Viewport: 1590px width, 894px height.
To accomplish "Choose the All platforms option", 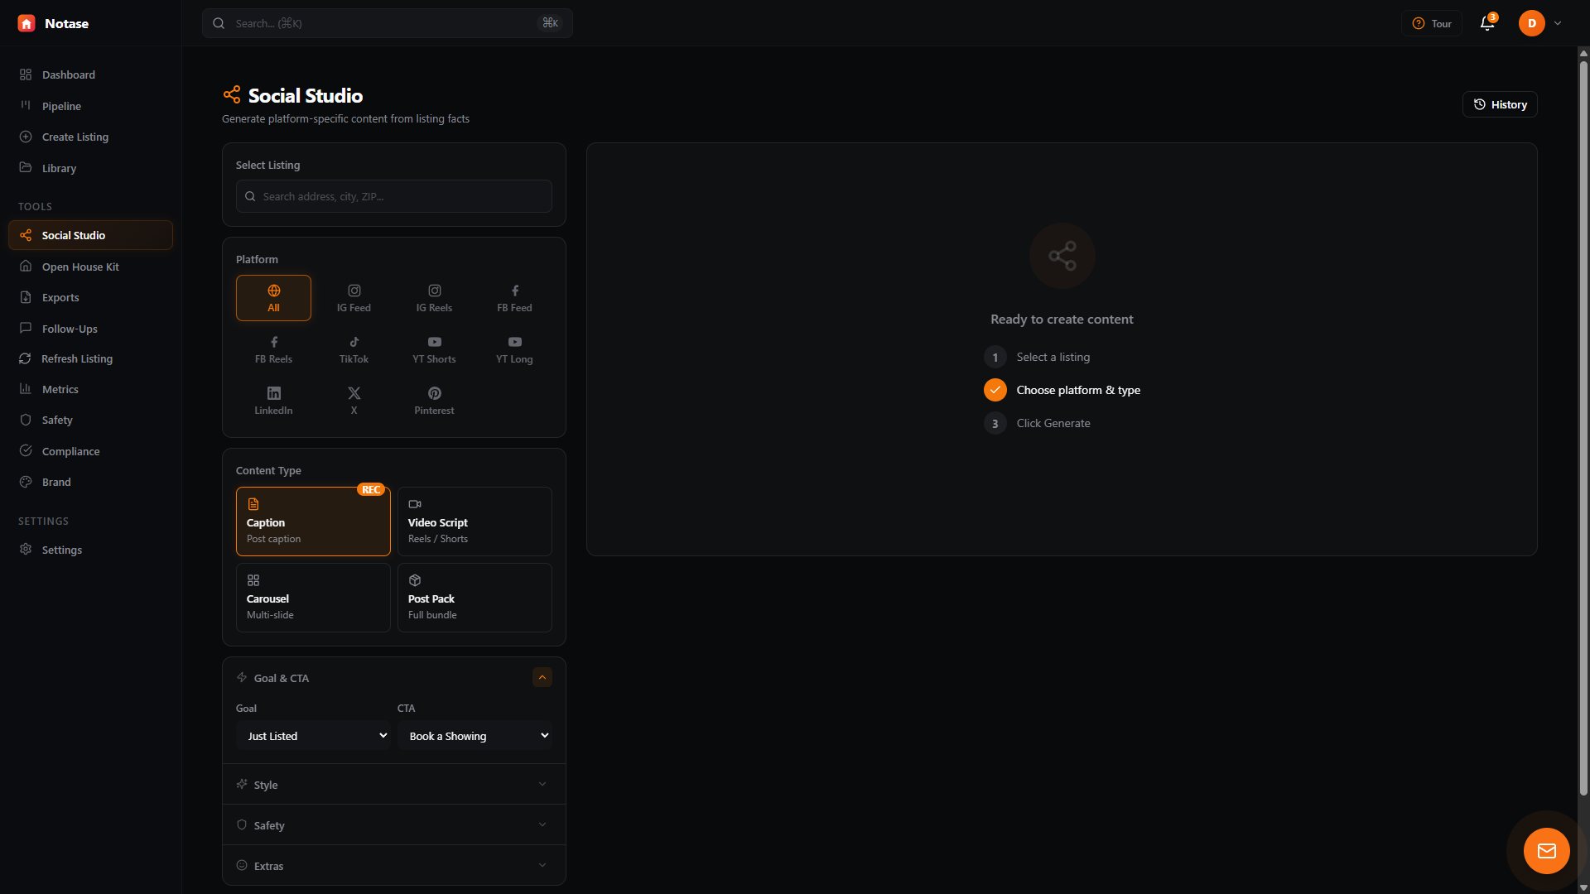I will pyautogui.click(x=273, y=297).
